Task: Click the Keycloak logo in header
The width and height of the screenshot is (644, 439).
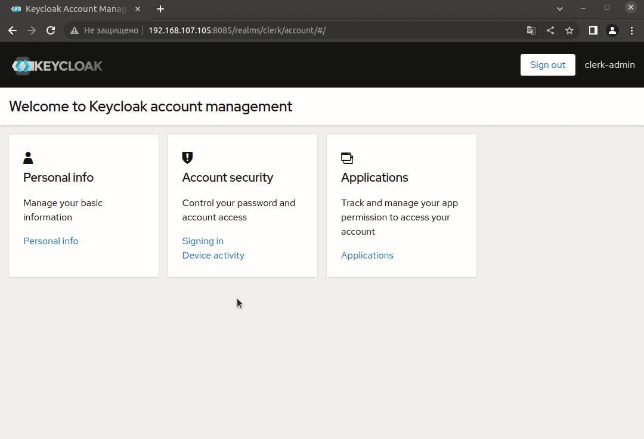Action: (57, 66)
